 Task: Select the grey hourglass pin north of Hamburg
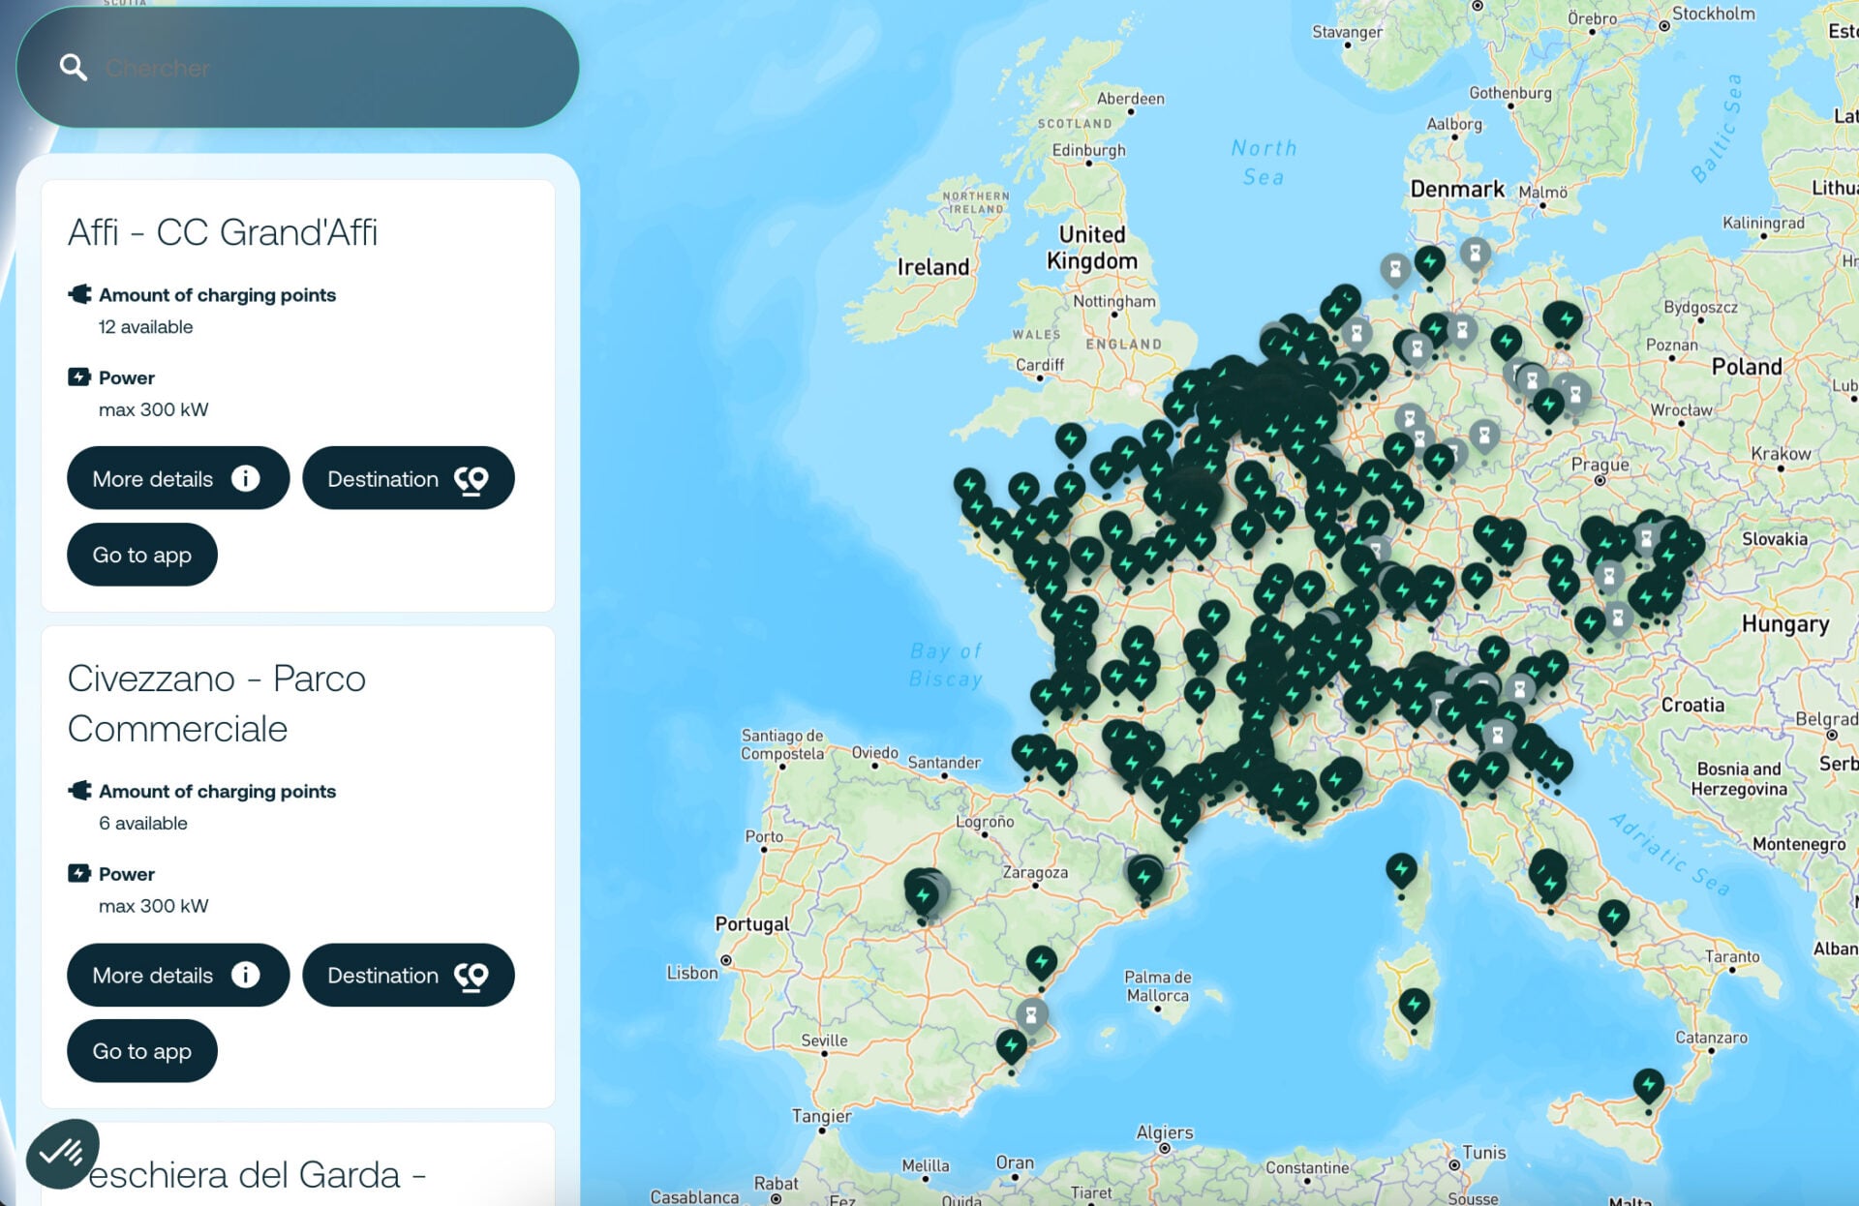(x=1475, y=254)
